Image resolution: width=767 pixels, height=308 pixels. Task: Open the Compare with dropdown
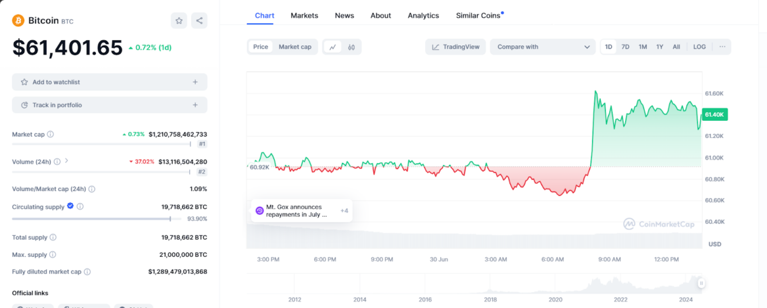[x=543, y=47]
